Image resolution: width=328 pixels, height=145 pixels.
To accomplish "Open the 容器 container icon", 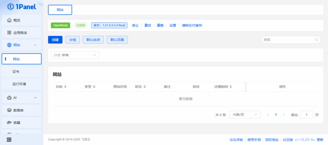I will (9, 123).
